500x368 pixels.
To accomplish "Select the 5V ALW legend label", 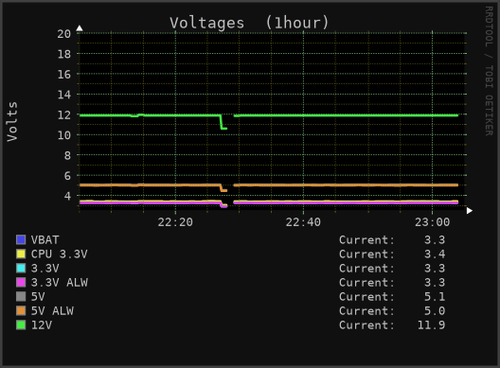I will [52, 310].
